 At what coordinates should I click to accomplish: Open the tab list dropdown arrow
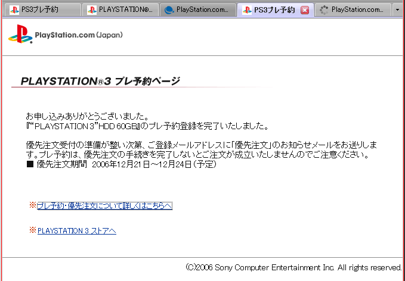pyautogui.click(x=397, y=10)
